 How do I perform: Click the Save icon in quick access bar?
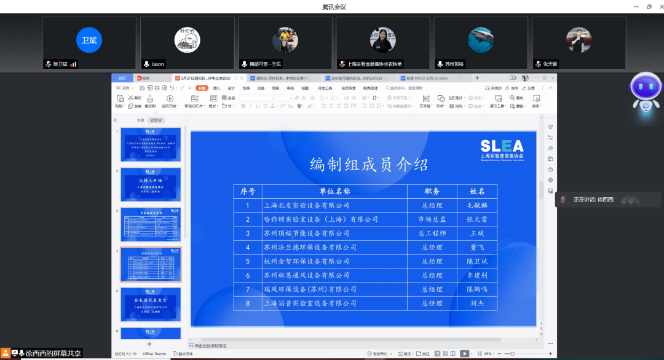click(142, 88)
